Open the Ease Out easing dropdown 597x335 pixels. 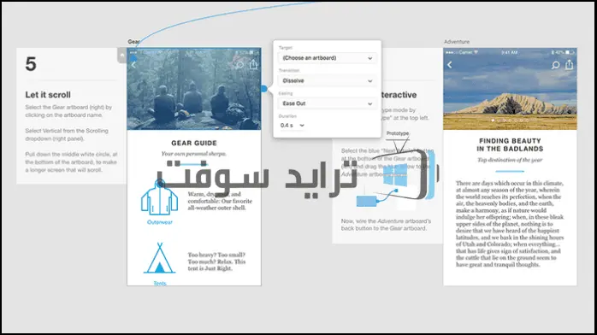coord(327,103)
